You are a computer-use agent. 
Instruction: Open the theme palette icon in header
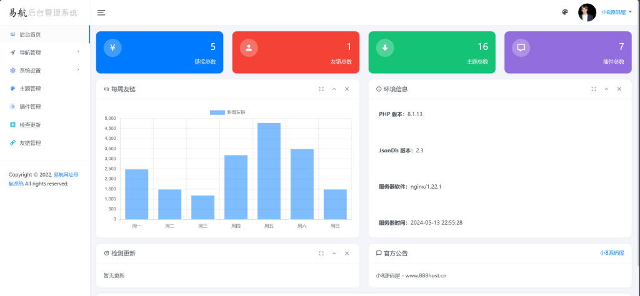565,12
